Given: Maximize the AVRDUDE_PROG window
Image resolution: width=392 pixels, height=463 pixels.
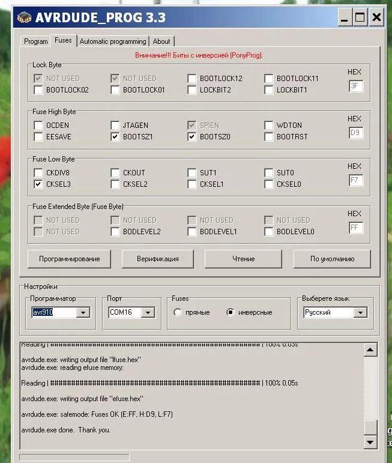Looking at the screenshot, I should [360, 17].
